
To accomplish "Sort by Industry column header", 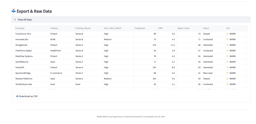I will [54, 28].
